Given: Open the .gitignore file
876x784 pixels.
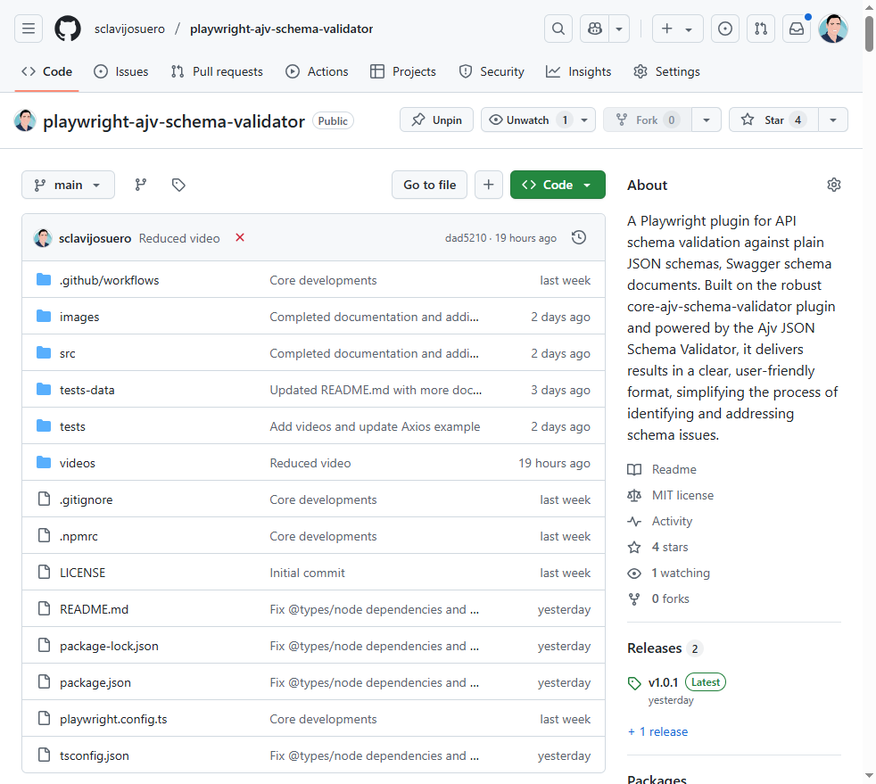Looking at the screenshot, I should pyautogui.click(x=86, y=499).
